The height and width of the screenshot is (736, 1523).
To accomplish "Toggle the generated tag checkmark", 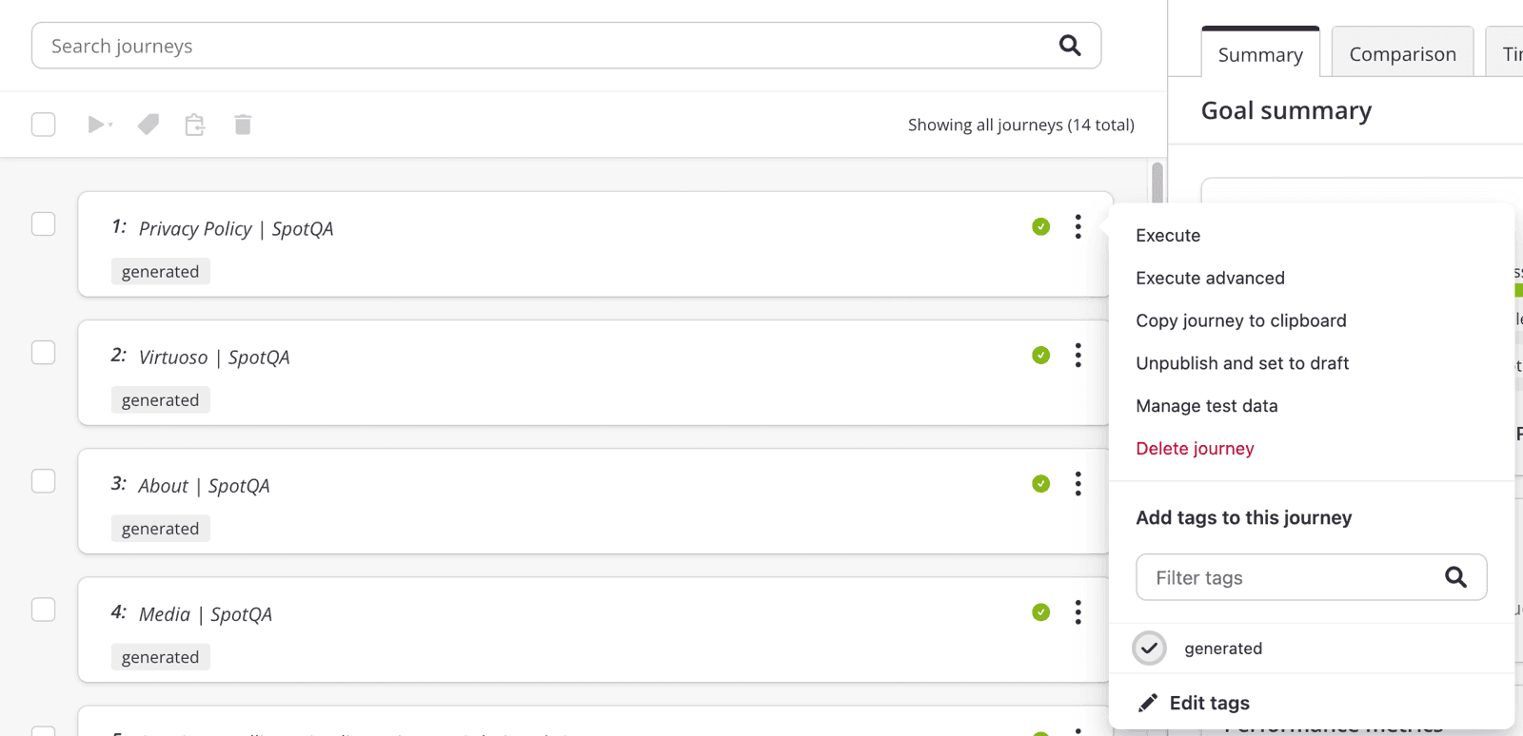I will (x=1149, y=649).
